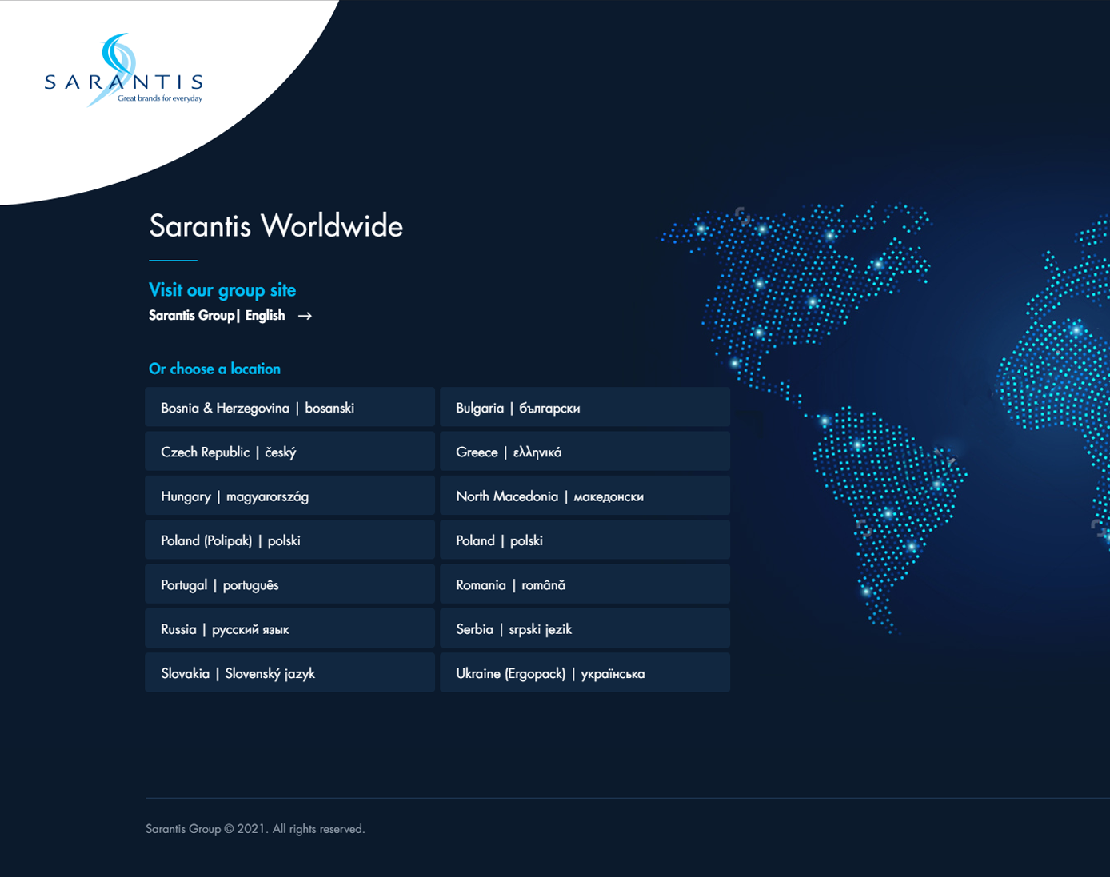Screen dimensions: 1110x877
Task: Open the Greece site
Action: [x=585, y=451]
